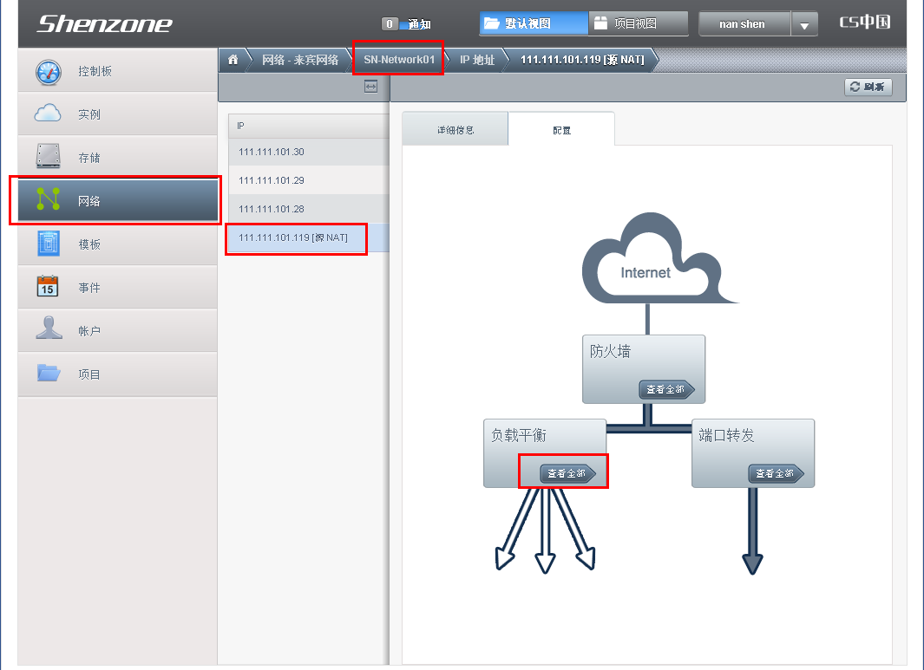Open Instances via the cloud icon
Image resolution: width=924 pixels, height=670 pixels.
pyautogui.click(x=49, y=114)
